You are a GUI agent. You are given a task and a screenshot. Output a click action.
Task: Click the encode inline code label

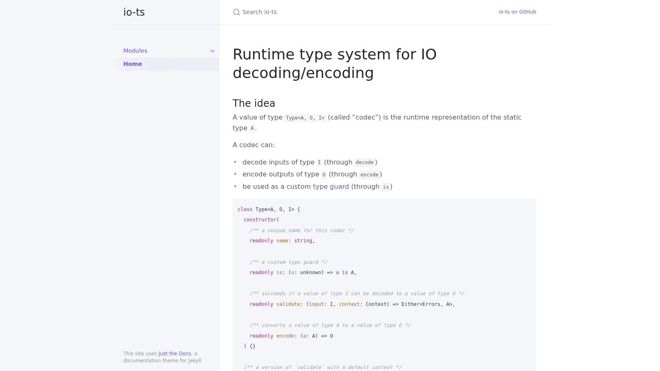pos(369,174)
